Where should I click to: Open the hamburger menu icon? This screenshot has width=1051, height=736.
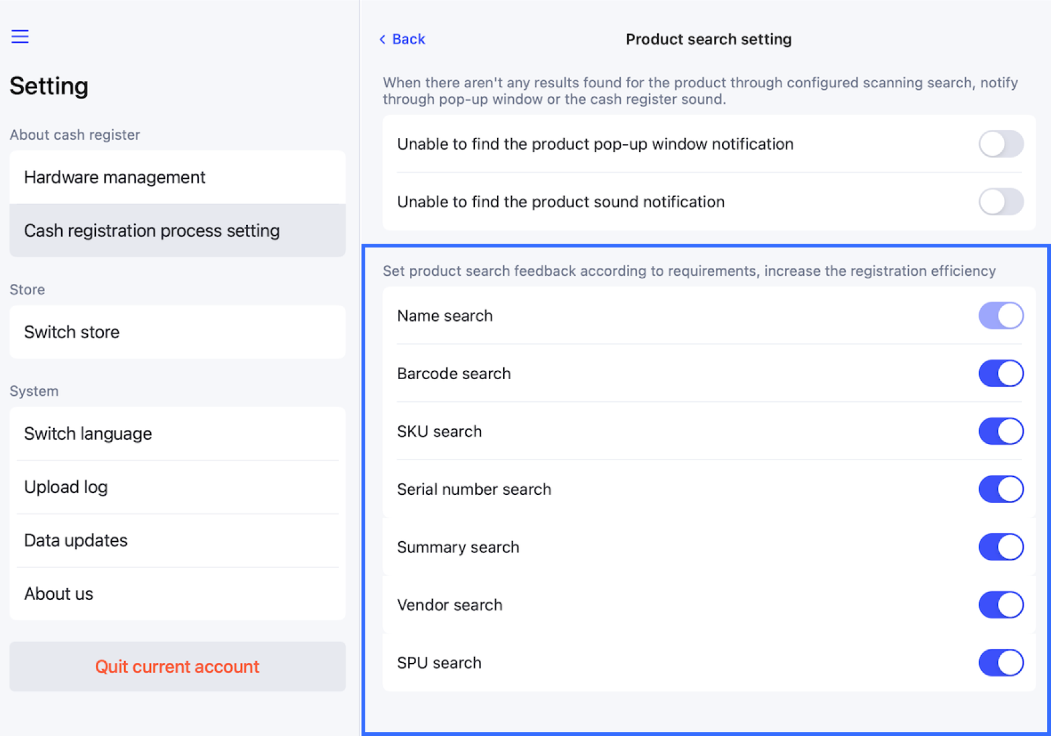click(20, 36)
